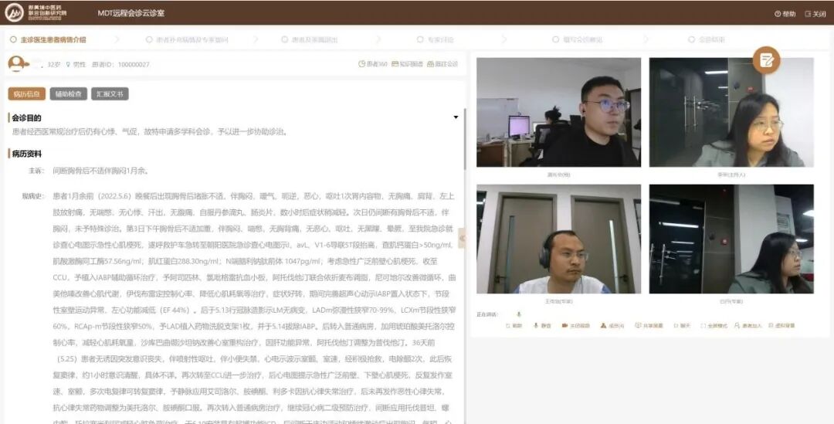The image size is (834, 424).
Task: Switch to the 病历信息 tab
Action: pos(26,93)
